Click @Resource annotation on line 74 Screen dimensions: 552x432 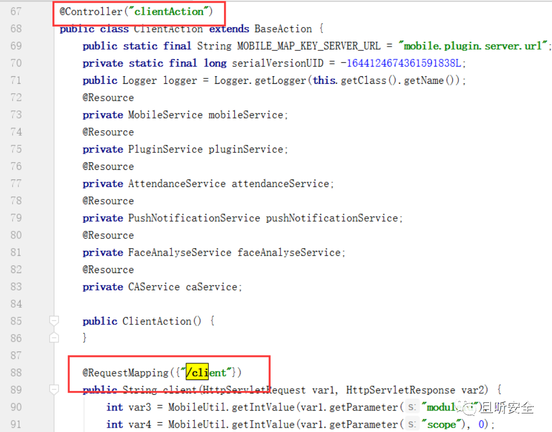(108, 132)
